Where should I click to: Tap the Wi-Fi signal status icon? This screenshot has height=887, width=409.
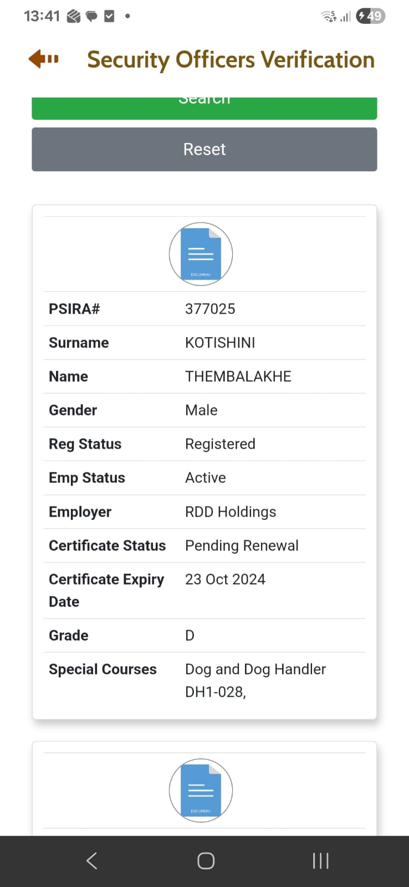(x=329, y=16)
